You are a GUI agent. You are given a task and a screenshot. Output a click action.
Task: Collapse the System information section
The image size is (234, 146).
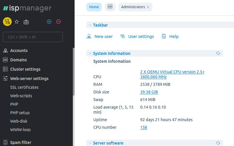click(90, 53)
